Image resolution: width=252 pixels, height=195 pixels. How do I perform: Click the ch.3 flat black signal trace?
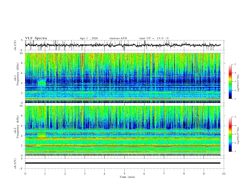(122, 163)
